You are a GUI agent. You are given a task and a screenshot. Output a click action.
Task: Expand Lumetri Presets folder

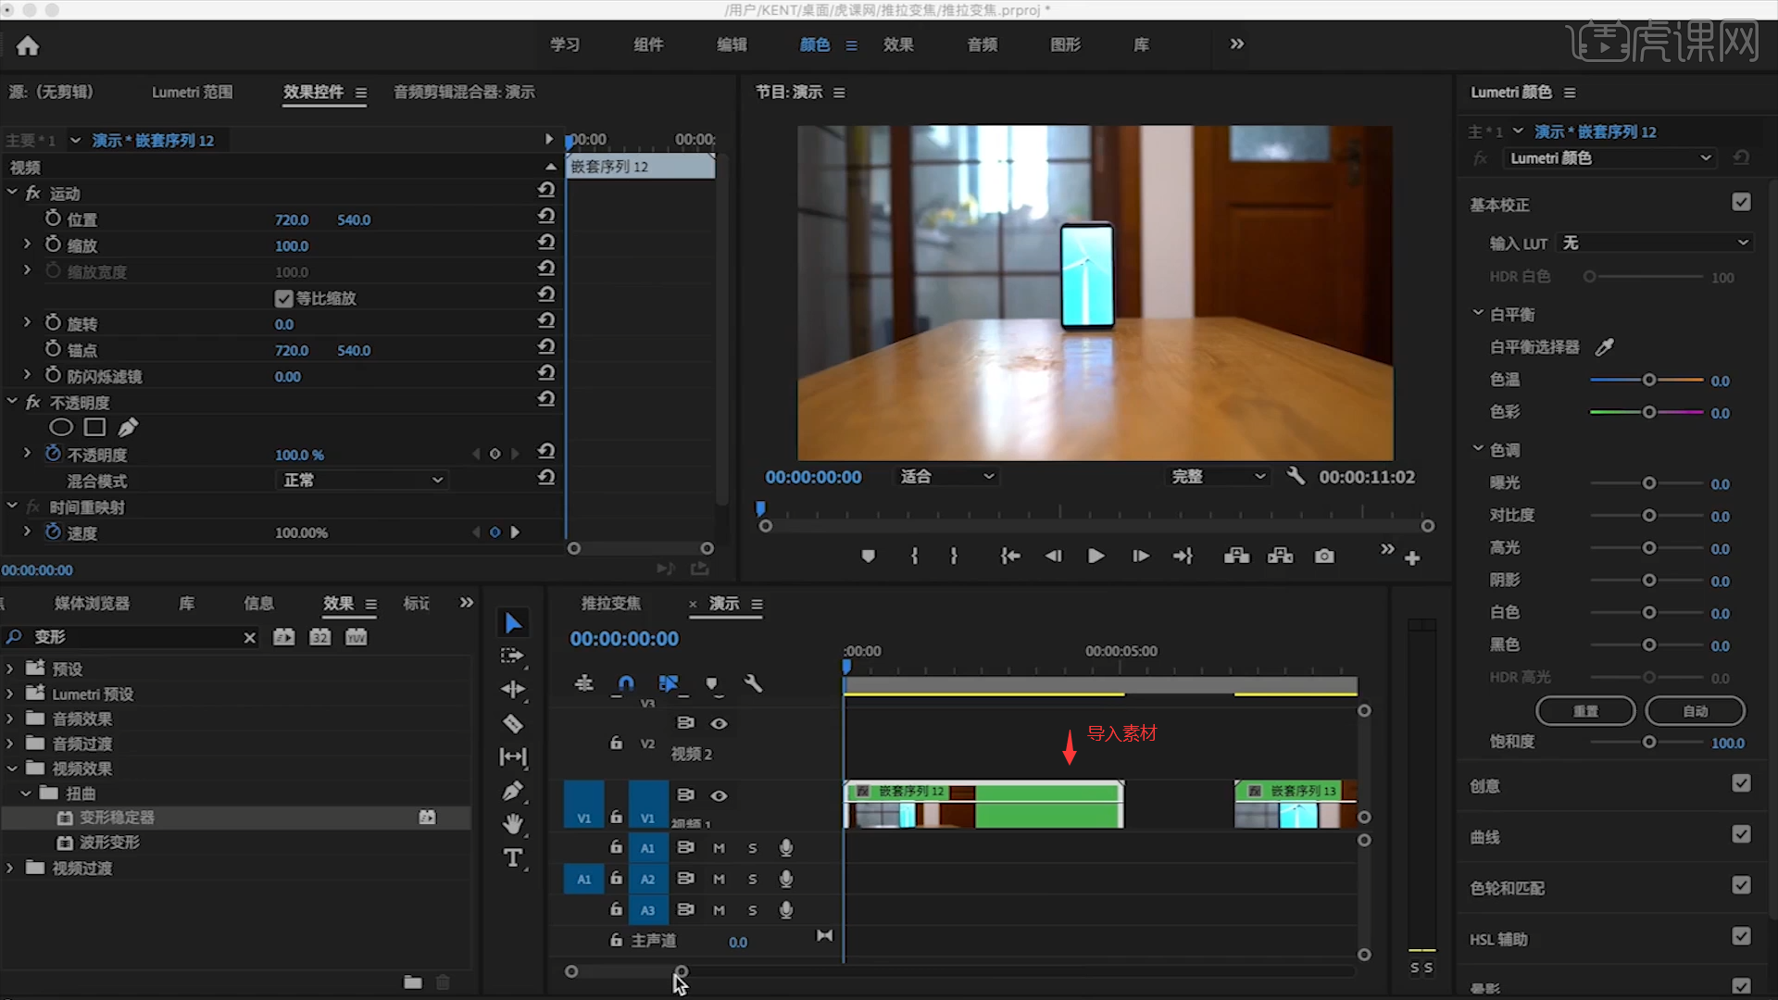[10, 694]
